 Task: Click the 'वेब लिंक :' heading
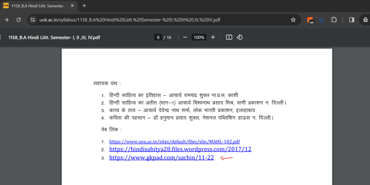(x=111, y=130)
